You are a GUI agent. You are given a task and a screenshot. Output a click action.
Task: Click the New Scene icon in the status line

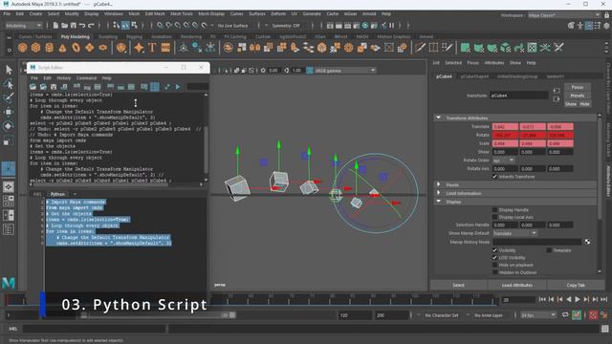point(55,26)
